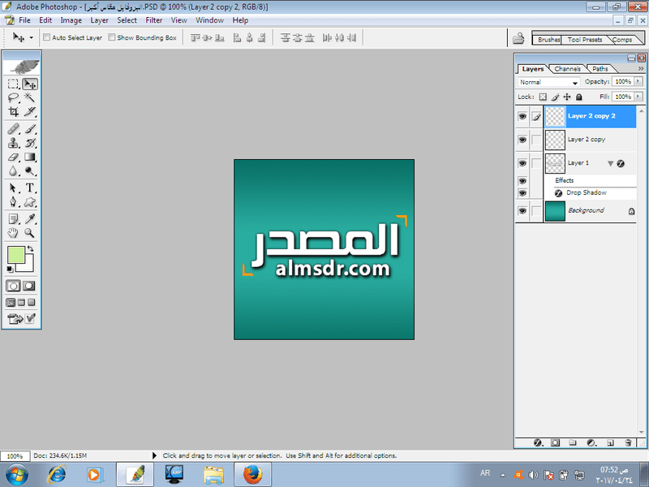Open the Opacity slider arrow
649x487 pixels.
coord(638,82)
